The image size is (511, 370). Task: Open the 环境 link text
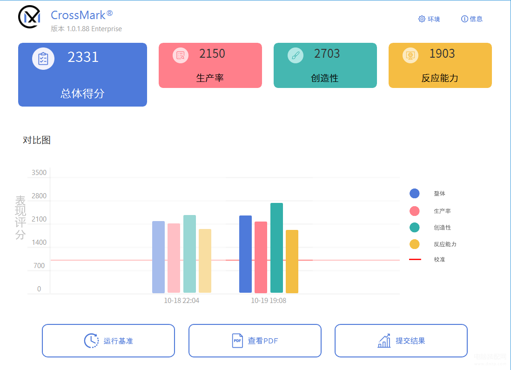click(x=434, y=19)
